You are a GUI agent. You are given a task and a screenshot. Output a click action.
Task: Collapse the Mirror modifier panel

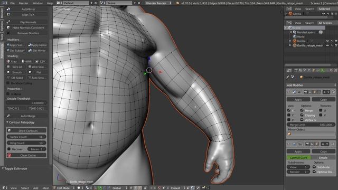[288, 92]
